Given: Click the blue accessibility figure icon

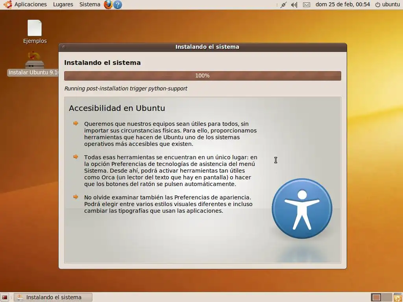Looking at the screenshot, I should click(x=302, y=208).
